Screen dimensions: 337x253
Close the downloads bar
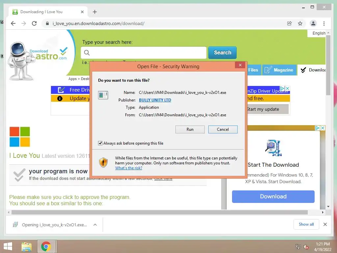pos(325,224)
